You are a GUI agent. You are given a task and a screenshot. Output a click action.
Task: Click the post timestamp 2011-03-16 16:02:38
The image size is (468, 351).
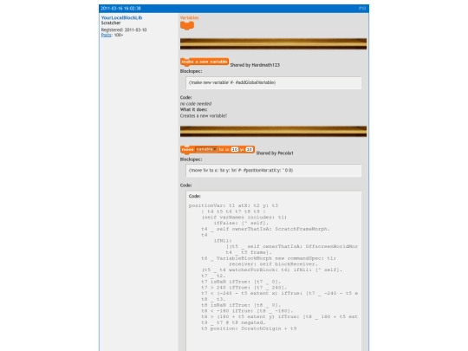tap(120, 9)
